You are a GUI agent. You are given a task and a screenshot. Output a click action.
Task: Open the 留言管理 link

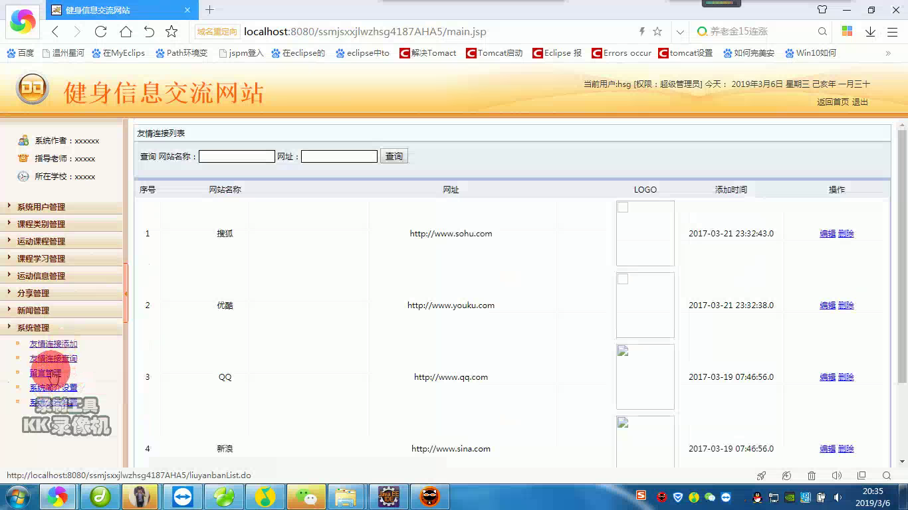tap(45, 373)
